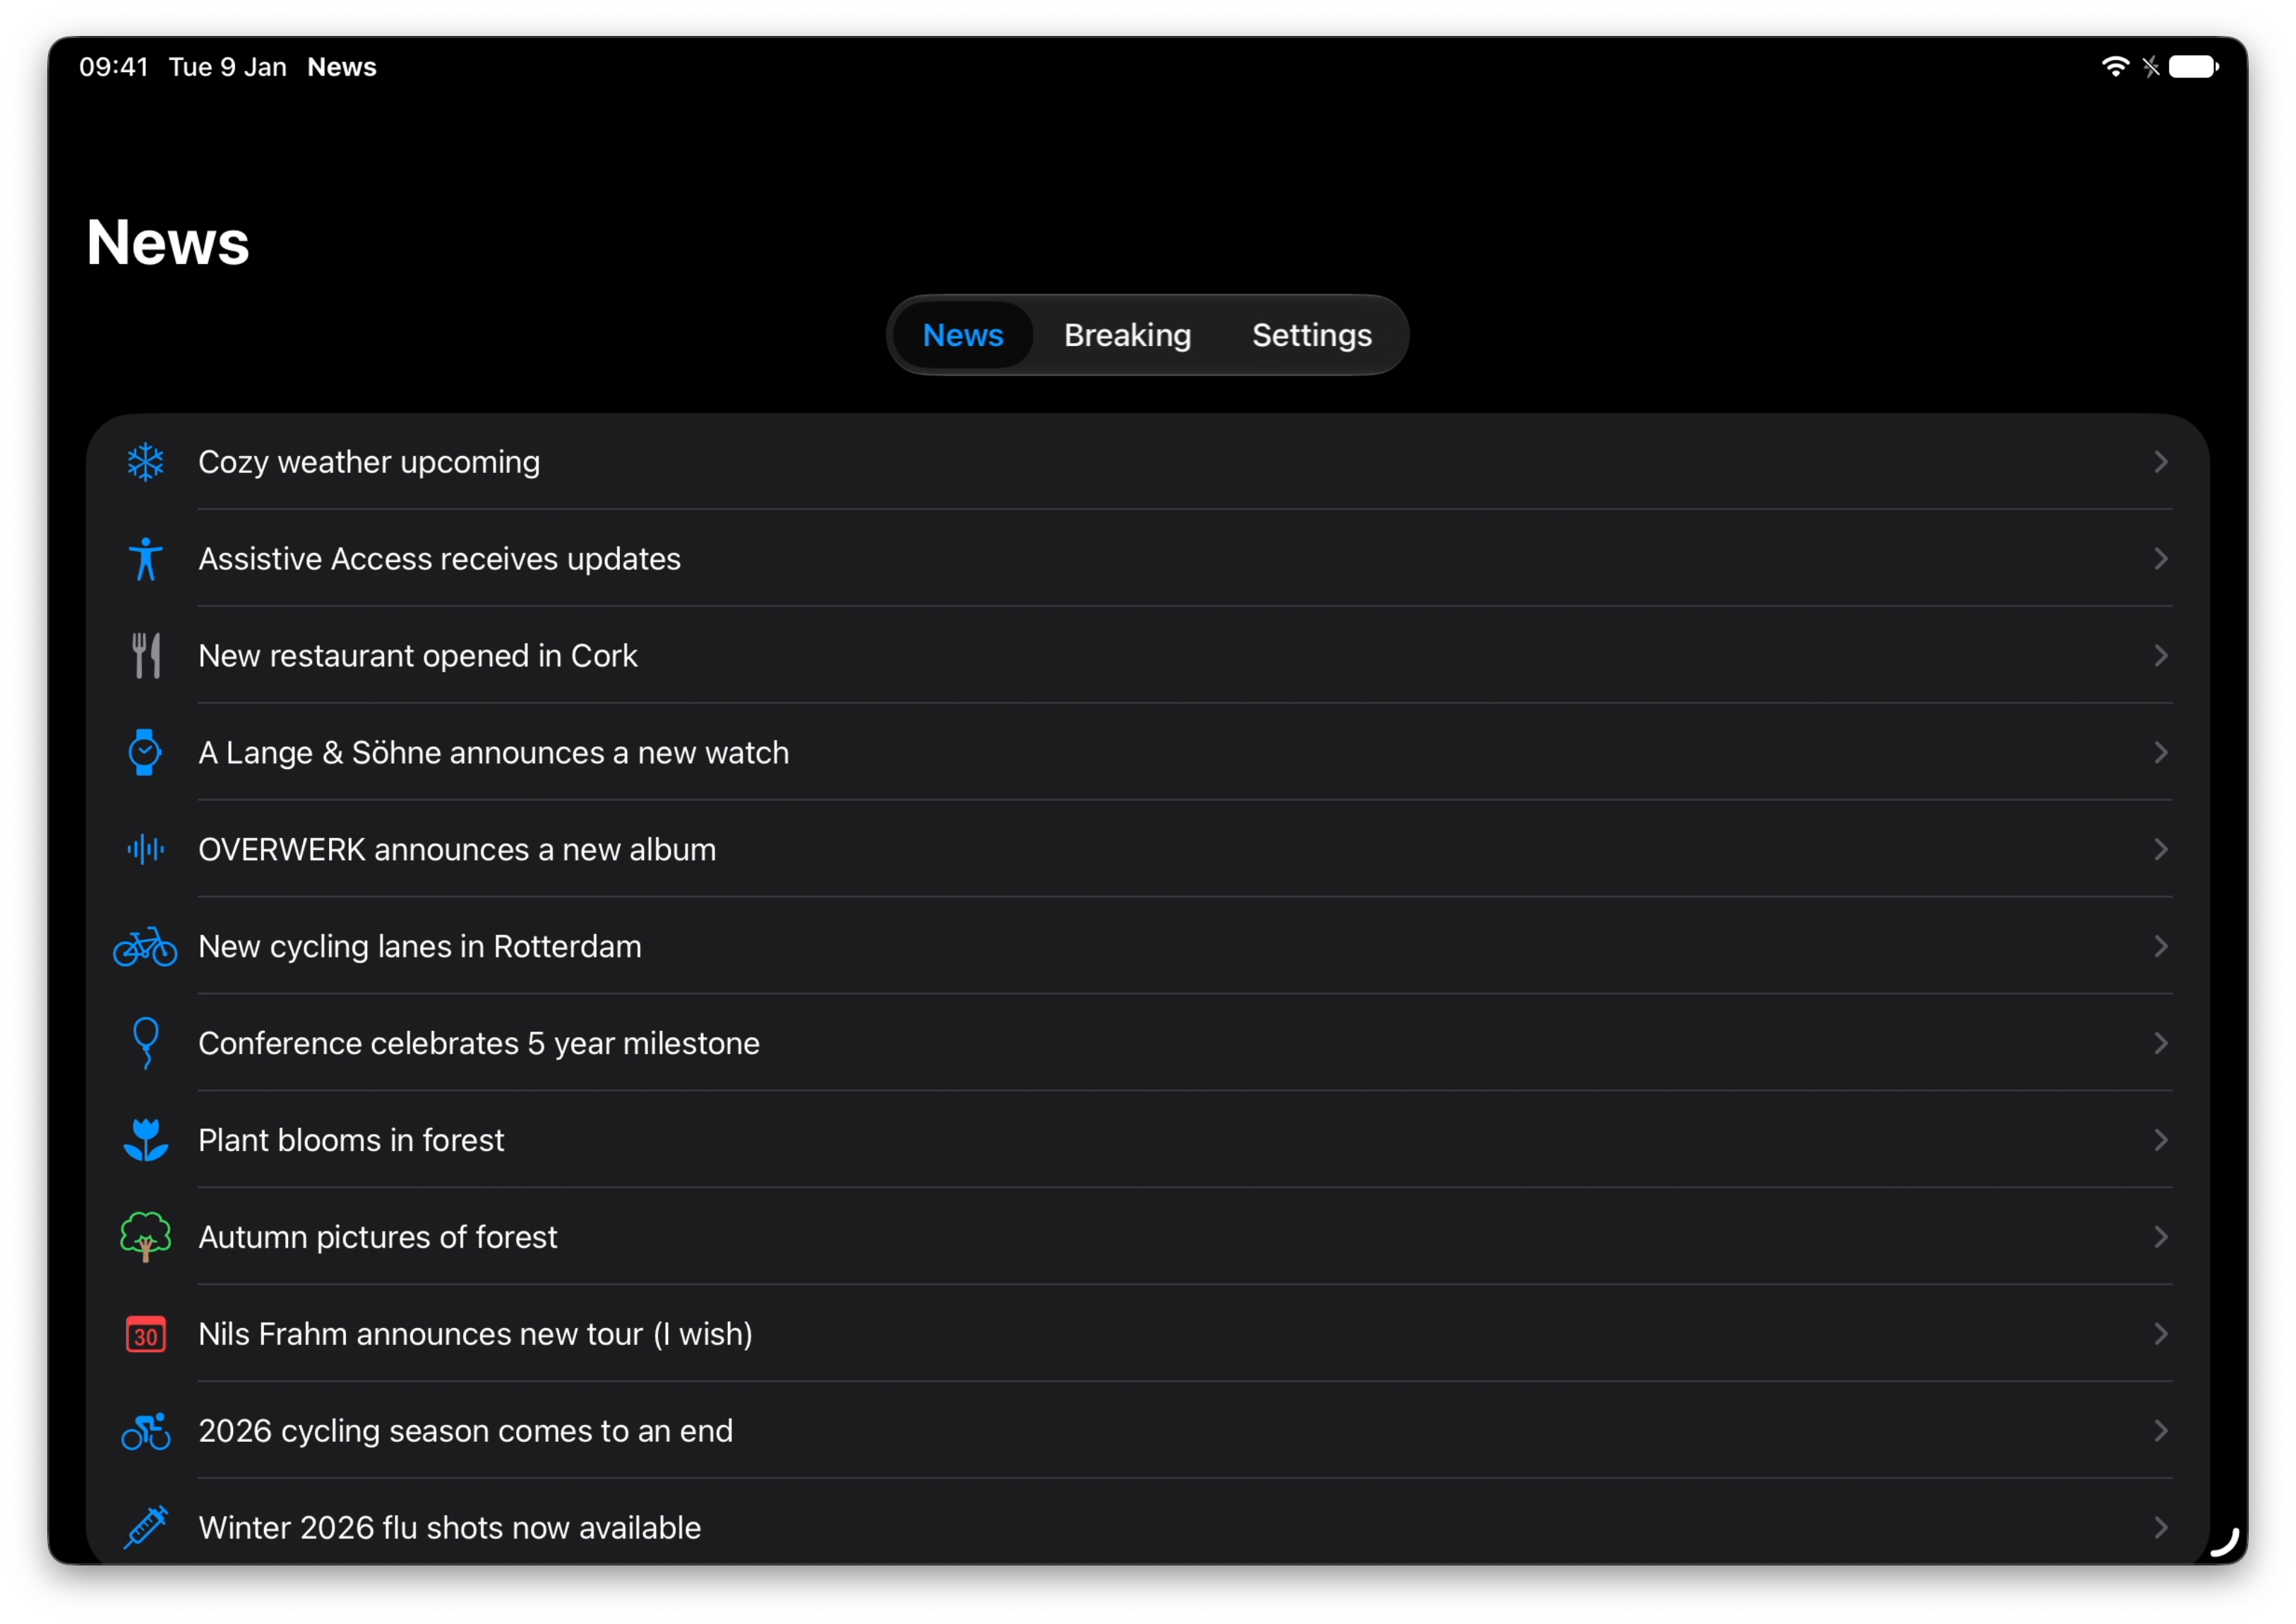The width and height of the screenshot is (2296, 1624).
Task: Click the accessibility figure icon
Action: (x=146, y=559)
